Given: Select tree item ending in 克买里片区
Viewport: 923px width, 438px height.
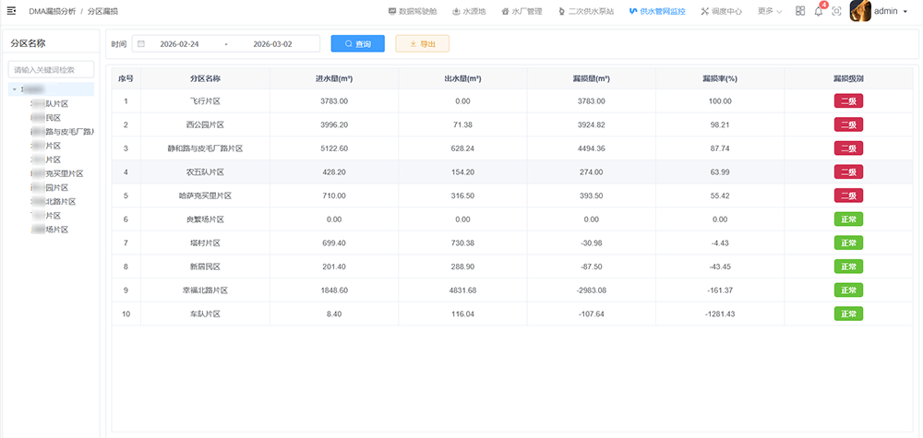Looking at the screenshot, I should pos(56,173).
